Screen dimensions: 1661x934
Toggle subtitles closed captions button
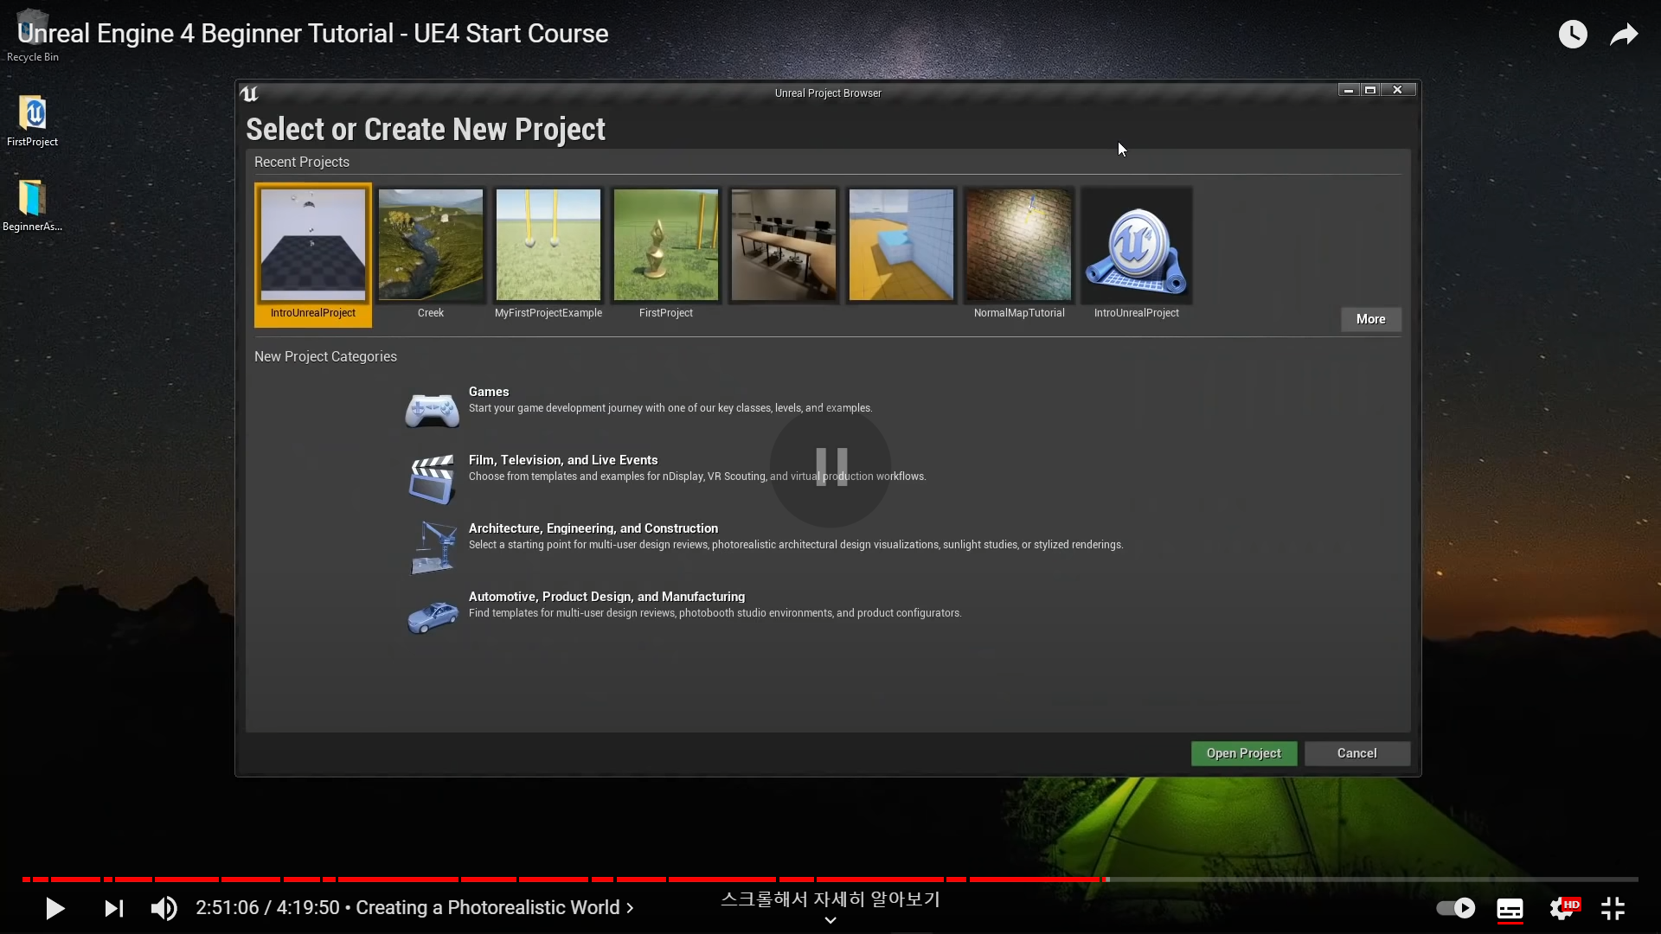click(x=1510, y=908)
